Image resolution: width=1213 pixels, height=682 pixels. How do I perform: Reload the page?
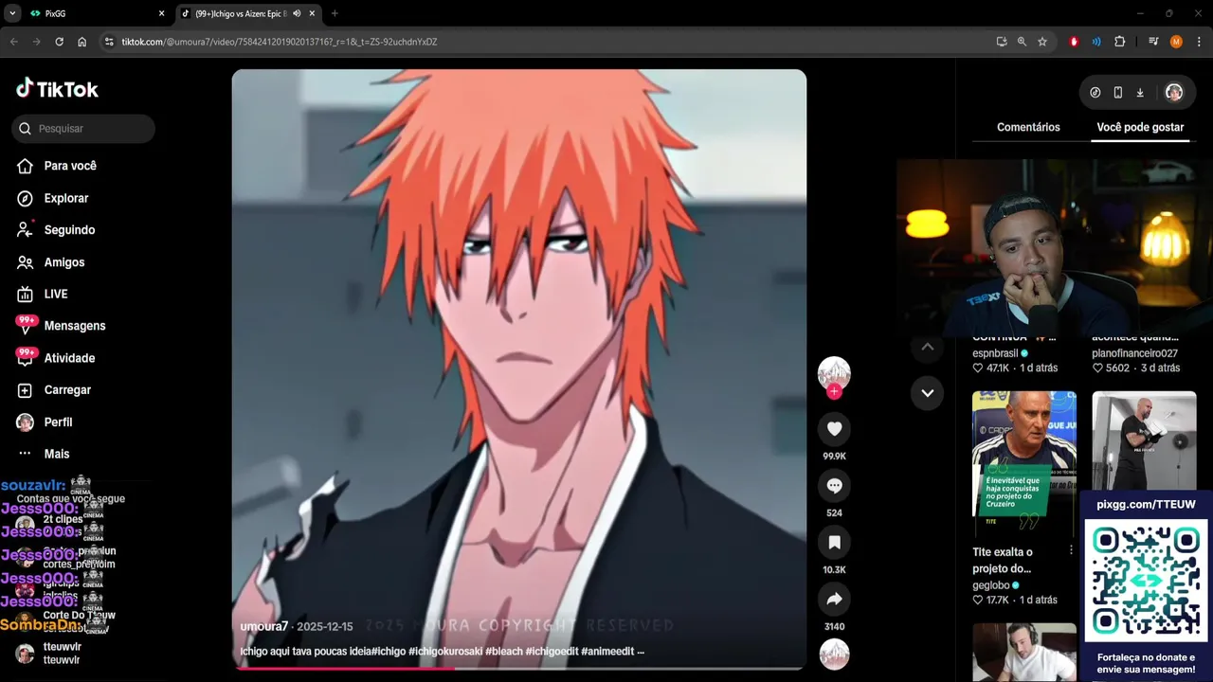59,42
